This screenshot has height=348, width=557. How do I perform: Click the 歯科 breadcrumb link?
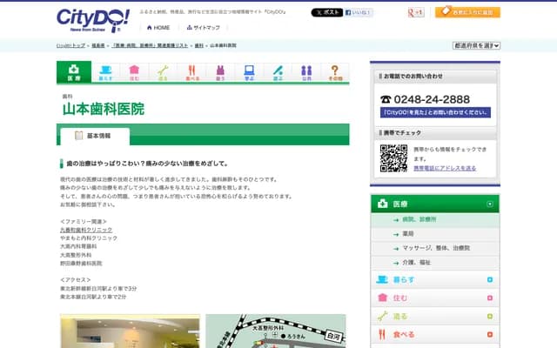[x=199, y=45]
